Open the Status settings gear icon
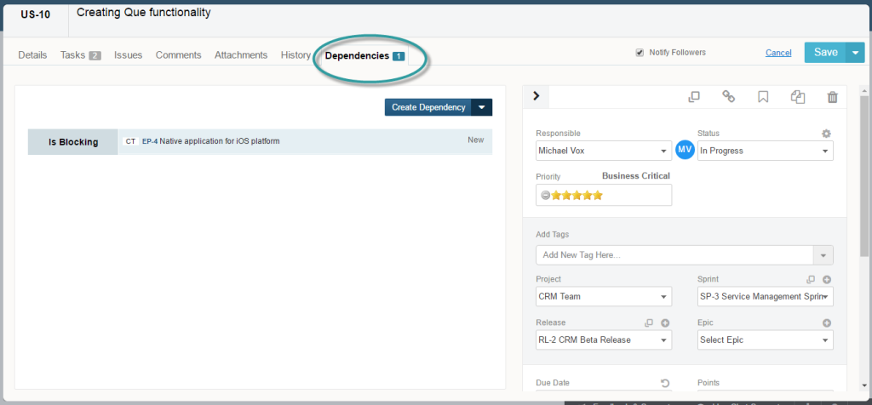This screenshot has height=405, width=872. click(x=826, y=134)
